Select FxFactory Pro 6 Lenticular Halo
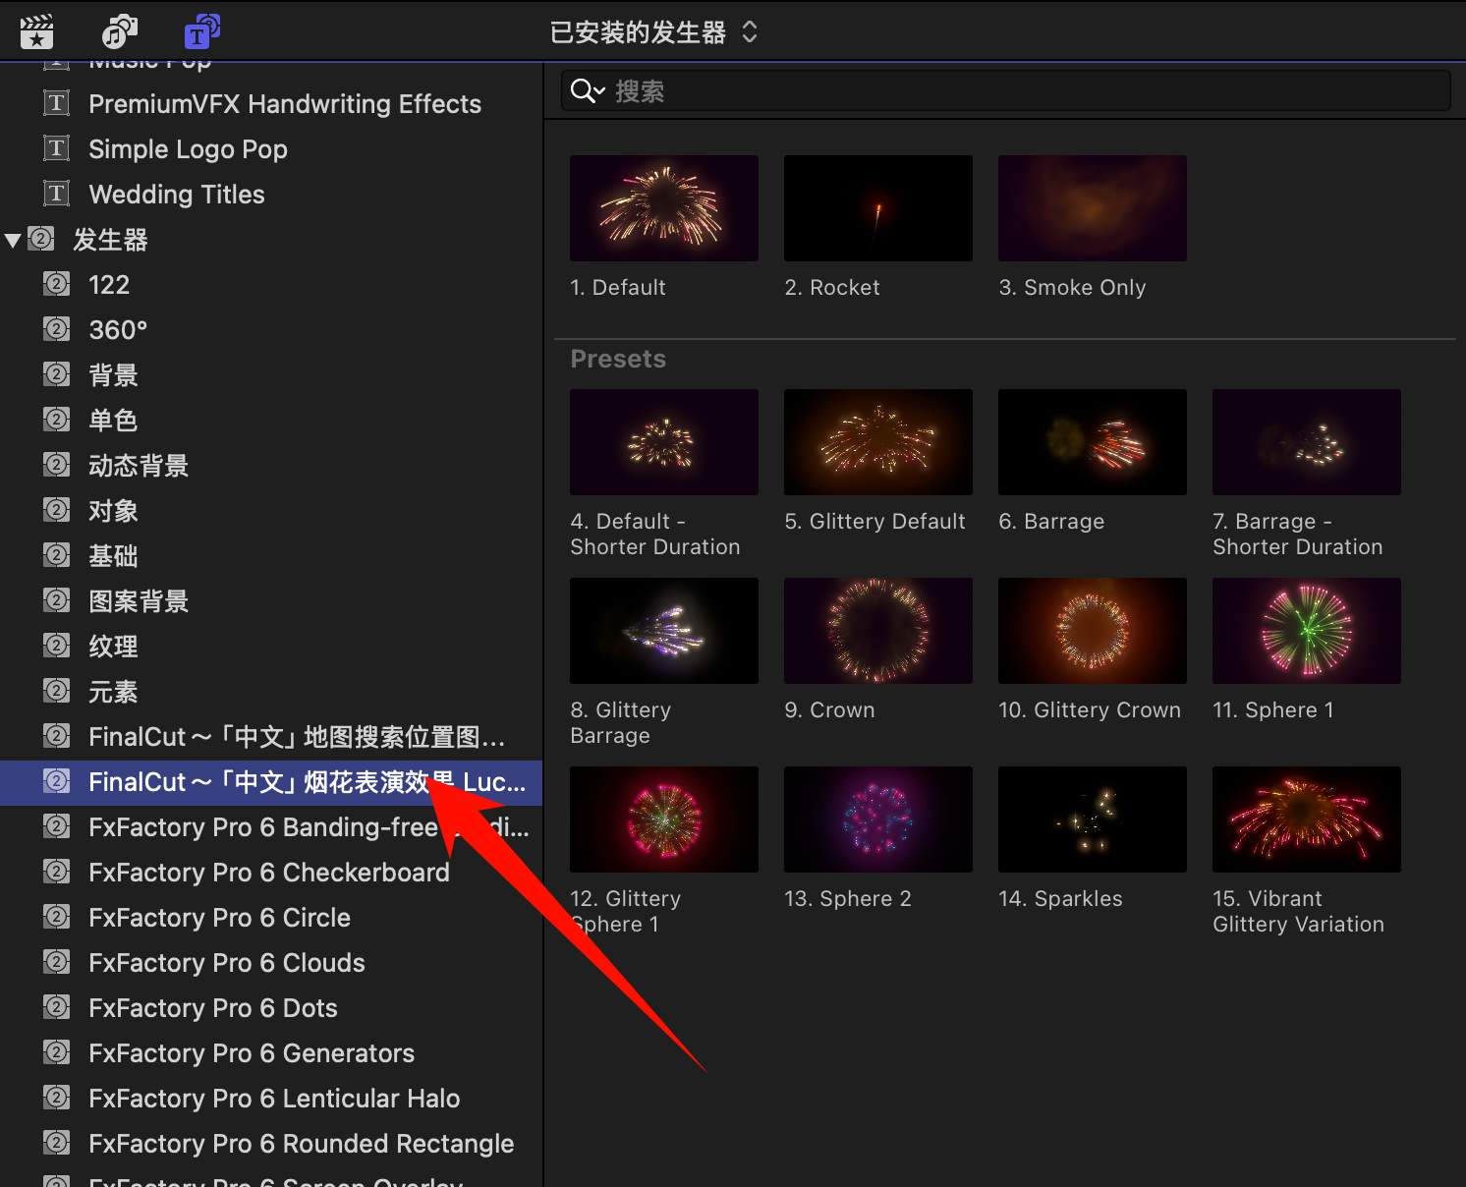 (274, 1099)
